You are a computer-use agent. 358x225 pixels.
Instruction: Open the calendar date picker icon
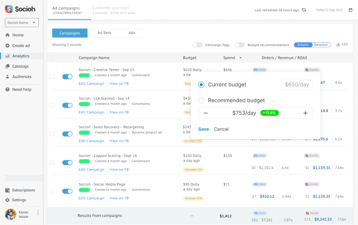point(350,10)
